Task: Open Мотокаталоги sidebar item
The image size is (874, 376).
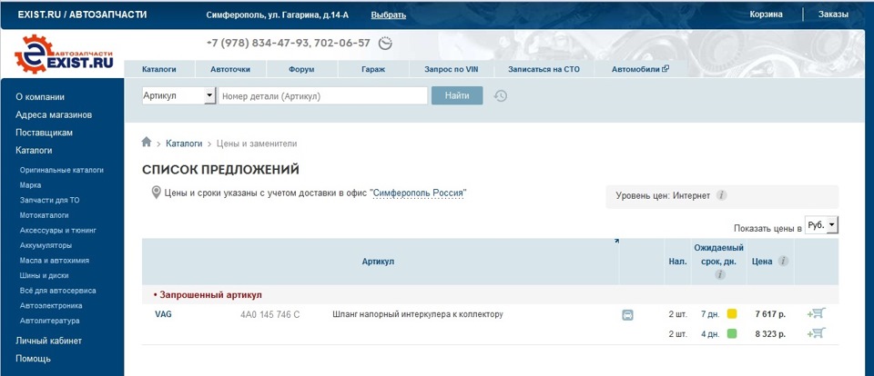Action: pyautogui.click(x=45, y=215)
